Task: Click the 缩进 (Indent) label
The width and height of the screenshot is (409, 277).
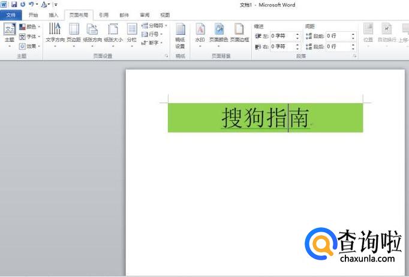Action: pyautogui.click(x=258, y=26)
